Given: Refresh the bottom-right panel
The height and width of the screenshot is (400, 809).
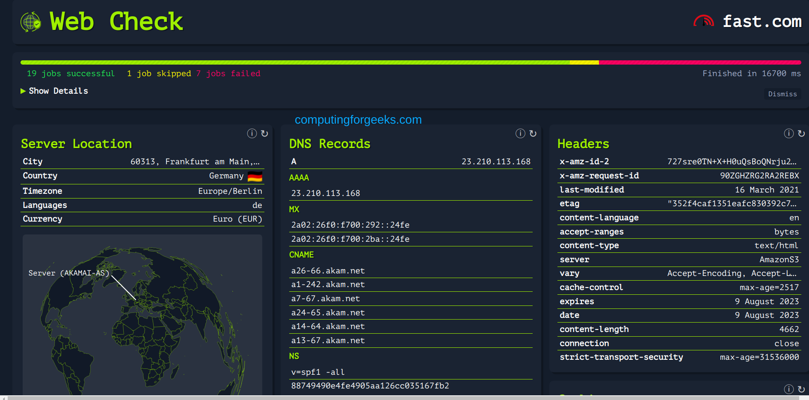Looking at the screenshot, I should coord(801,389).
